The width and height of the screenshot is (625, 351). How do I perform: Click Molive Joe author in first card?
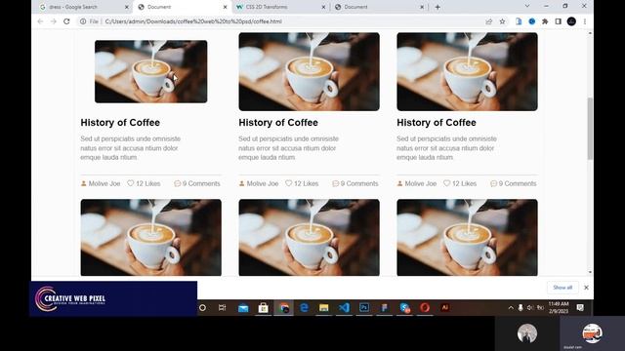pyautogui.click(x=104, y=183)
